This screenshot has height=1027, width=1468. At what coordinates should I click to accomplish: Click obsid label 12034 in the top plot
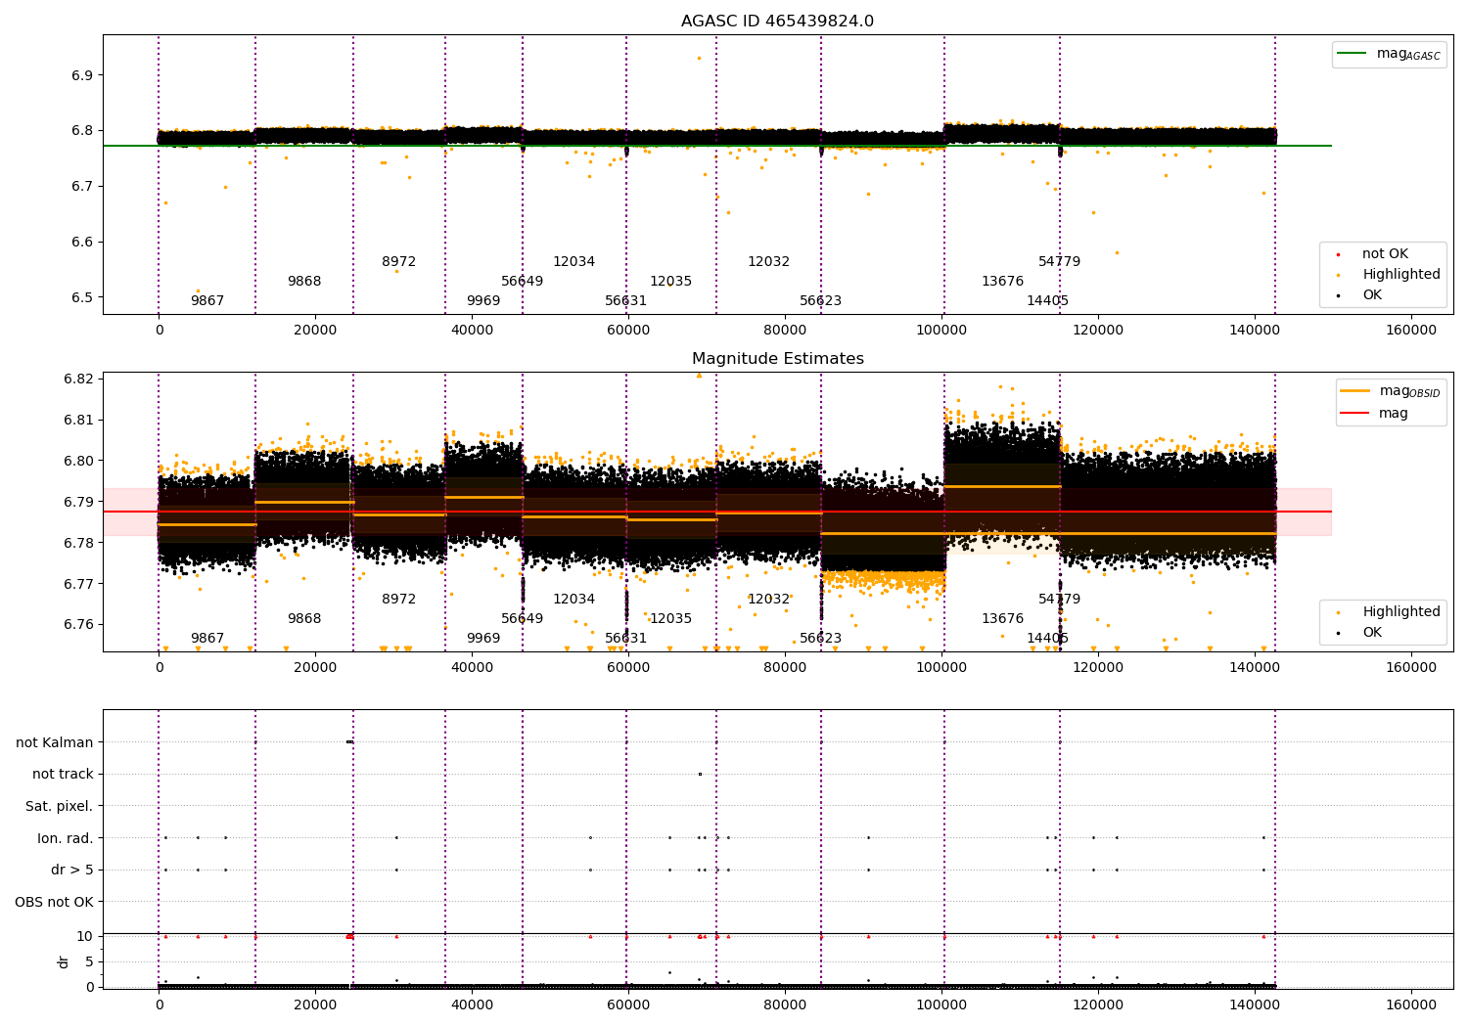[x=574, y=262]
